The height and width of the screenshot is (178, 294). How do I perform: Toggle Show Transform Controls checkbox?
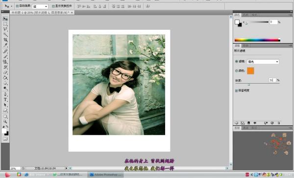tap(53, 6)
